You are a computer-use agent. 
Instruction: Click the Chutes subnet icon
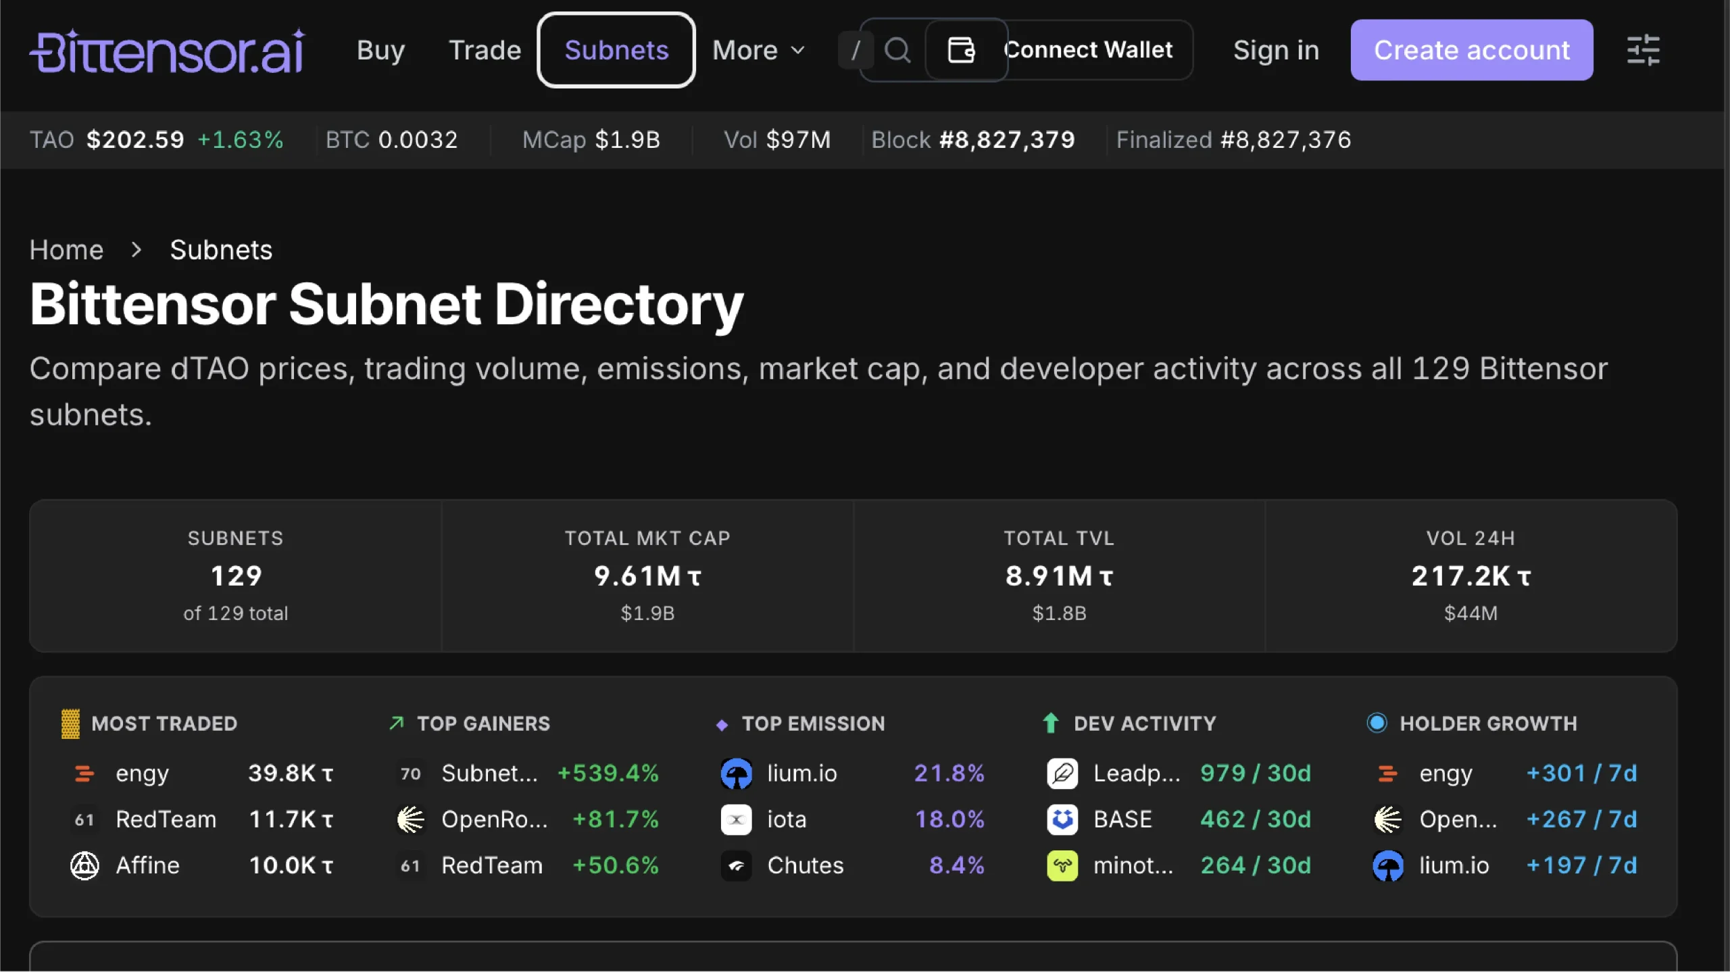point(736,865)
